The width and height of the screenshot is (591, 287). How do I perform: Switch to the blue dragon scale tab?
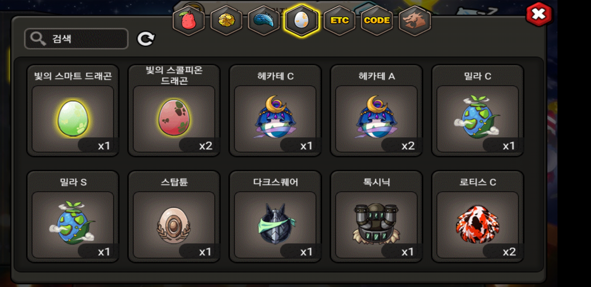pyautogui.click(x=264, y=20)
